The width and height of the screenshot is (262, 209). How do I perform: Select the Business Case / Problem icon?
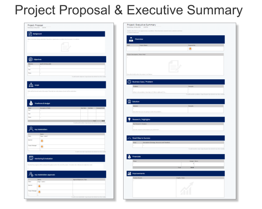pyautogui.click(x=129, y=82)
